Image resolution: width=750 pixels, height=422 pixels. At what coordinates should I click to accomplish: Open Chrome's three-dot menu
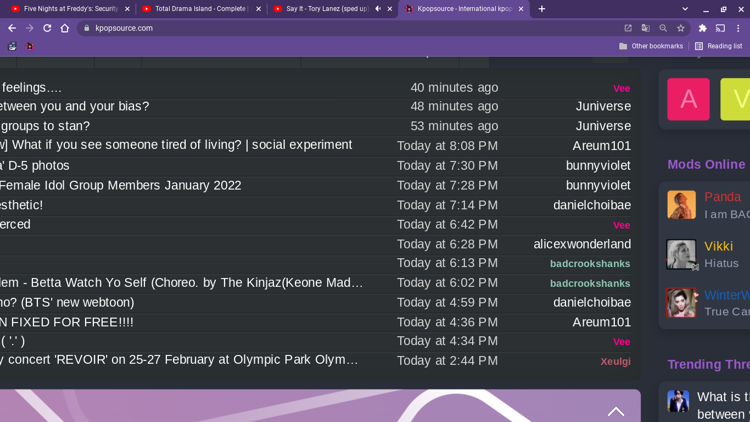(x=738, y=28)
